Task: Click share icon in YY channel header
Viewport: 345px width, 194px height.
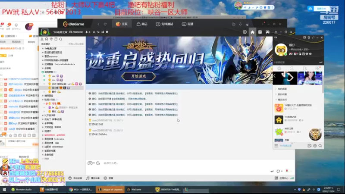Action: [103, 32]
